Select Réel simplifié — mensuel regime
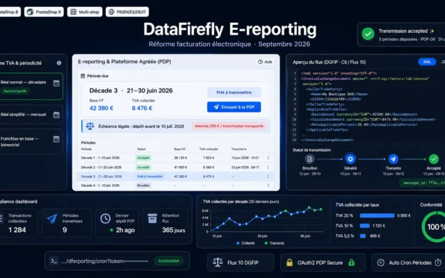The width and height of the screenshot is (445, 278). point(31,114)
